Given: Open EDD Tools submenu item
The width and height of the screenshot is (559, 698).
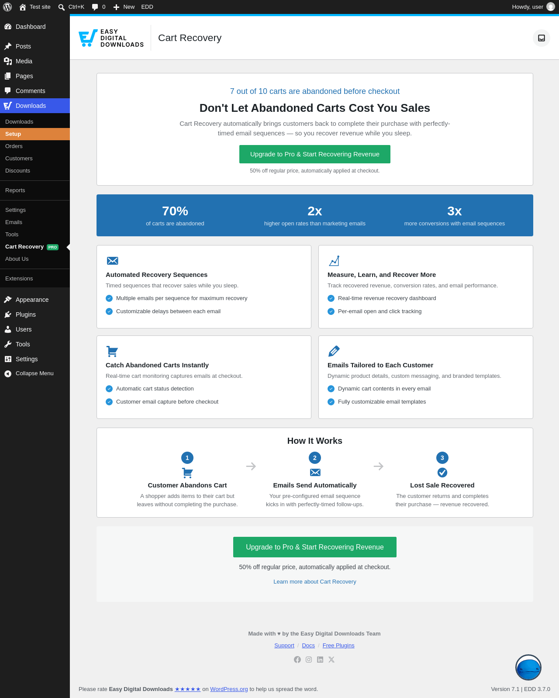Looking at the screenshot, I should pyautogui.click(x=35, y=235).
